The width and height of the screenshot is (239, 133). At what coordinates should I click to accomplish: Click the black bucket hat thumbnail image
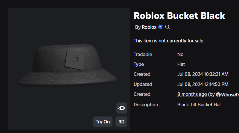coord(69,69)
